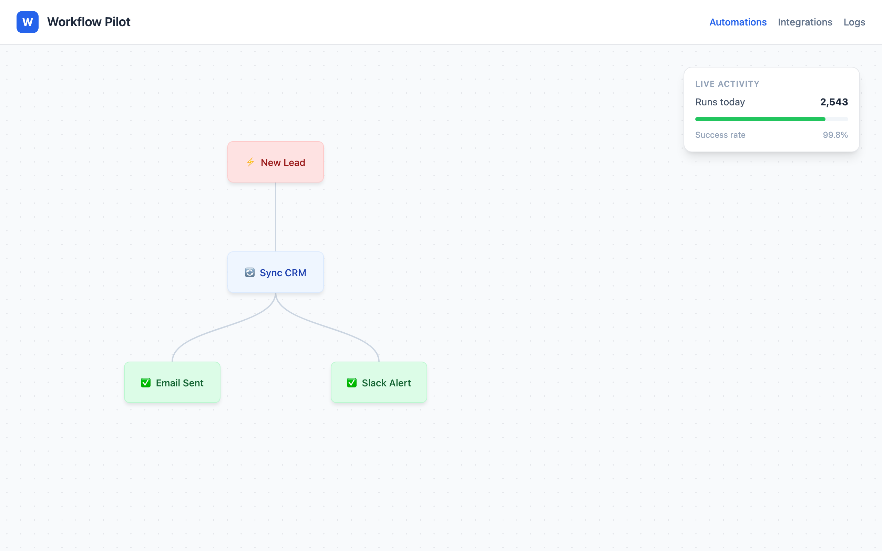
Task: Click the lightning icon on New Lead node
Action: click(x=250, y=163)
